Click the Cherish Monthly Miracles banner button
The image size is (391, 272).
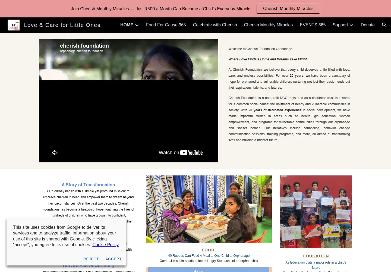[x=288, y=9]
